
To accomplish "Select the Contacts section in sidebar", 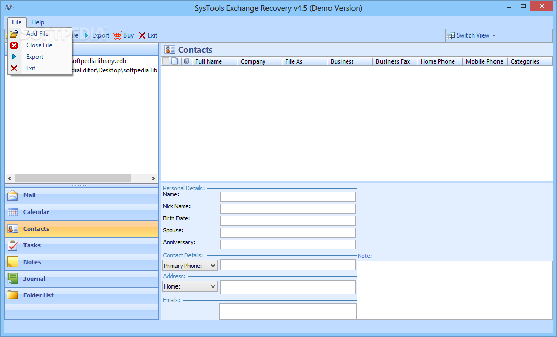I will (81, 229).
